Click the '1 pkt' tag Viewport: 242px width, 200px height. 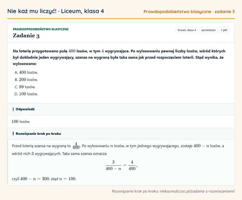tap(224, 30)
